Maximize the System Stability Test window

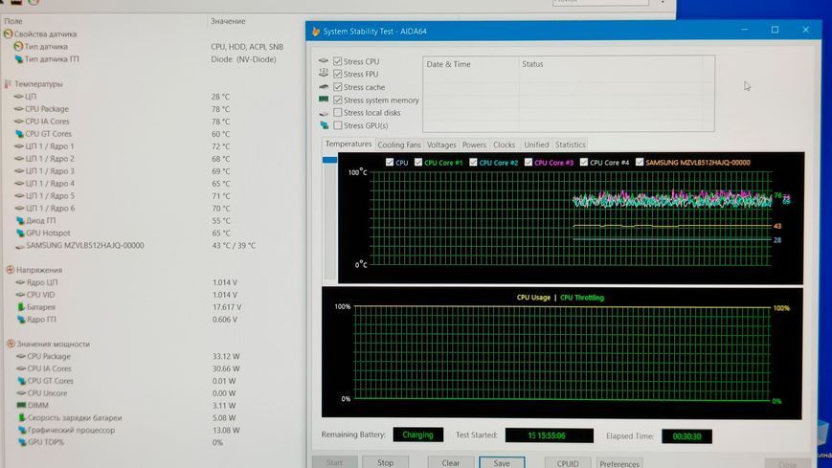tap(776, 31)
